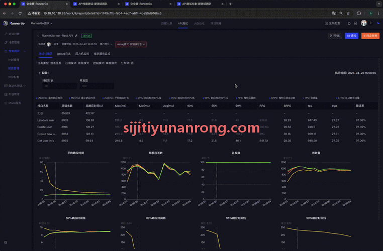
Task: Click the executor avatar next to 一只鱼
Action: coord(49,44)
